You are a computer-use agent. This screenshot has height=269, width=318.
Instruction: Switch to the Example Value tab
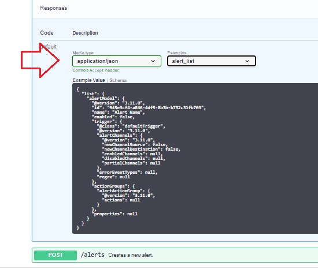pos(88,80)
